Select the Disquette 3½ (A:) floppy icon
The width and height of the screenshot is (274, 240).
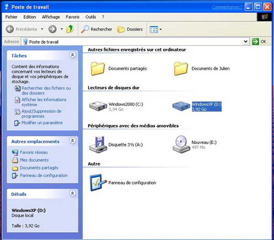click(98, 145)
